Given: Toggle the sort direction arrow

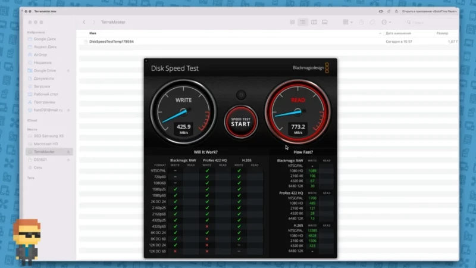Looking at the screenshot, I should (x=380, y=33).
